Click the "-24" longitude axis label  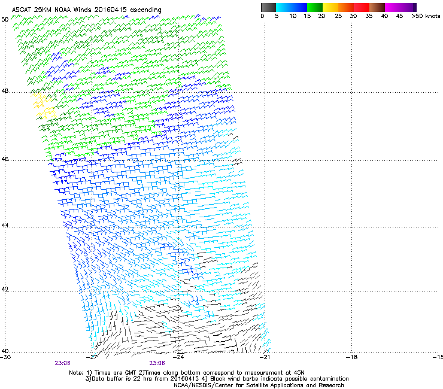point(178,357)
